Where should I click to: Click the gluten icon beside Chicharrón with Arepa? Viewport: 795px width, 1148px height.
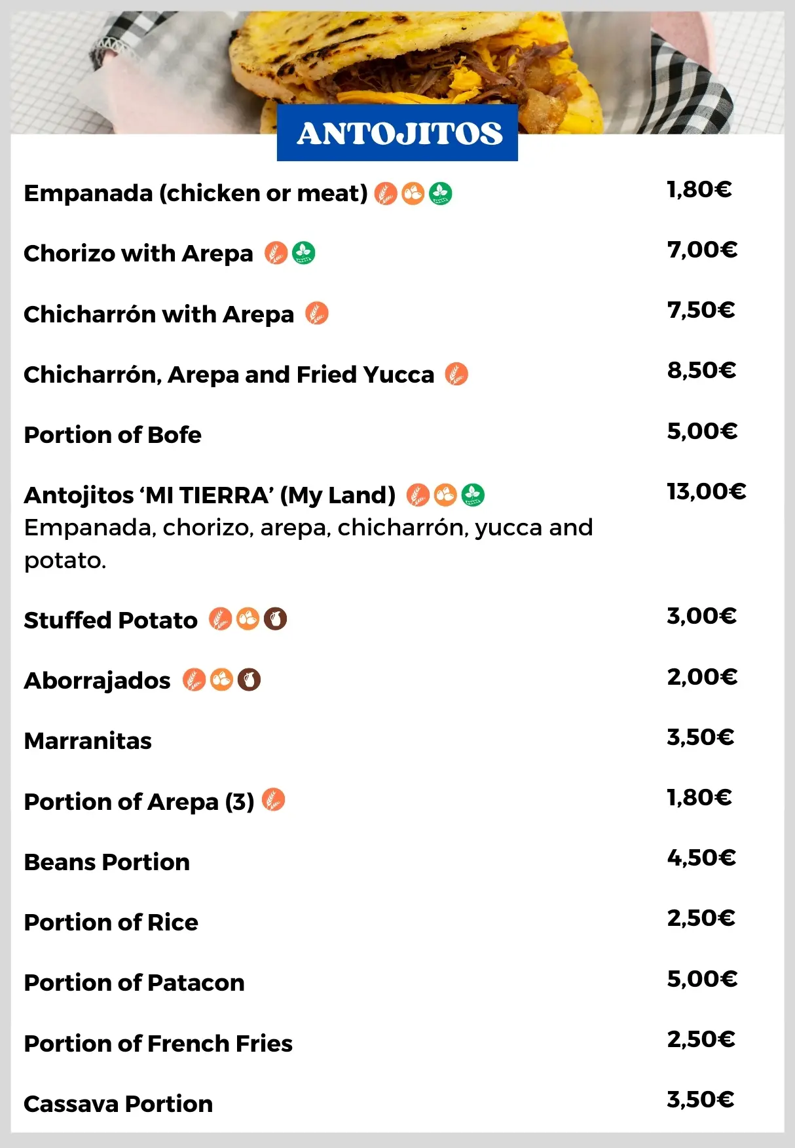point(317,314)
